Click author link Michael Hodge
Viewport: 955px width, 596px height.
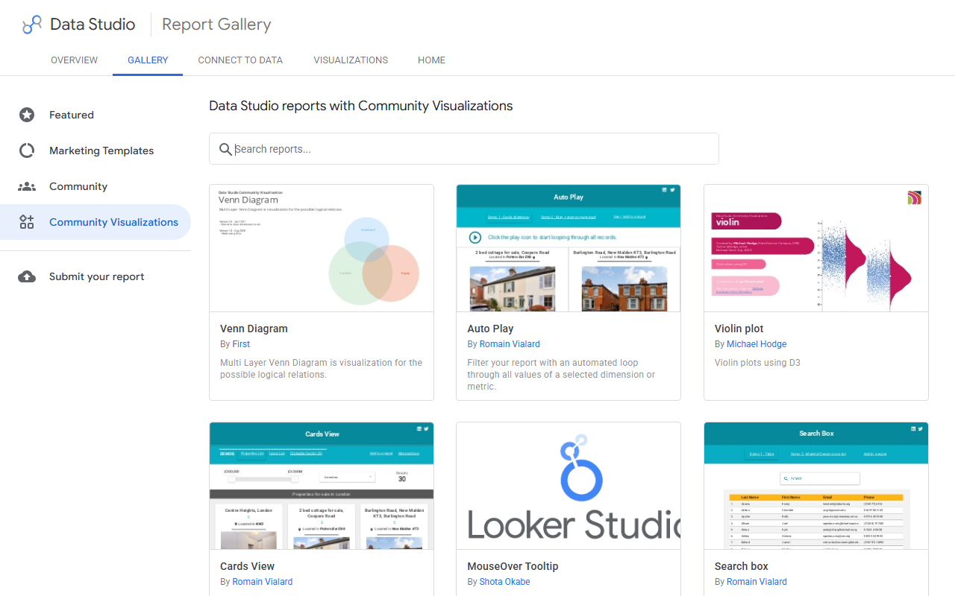(757, 344)
